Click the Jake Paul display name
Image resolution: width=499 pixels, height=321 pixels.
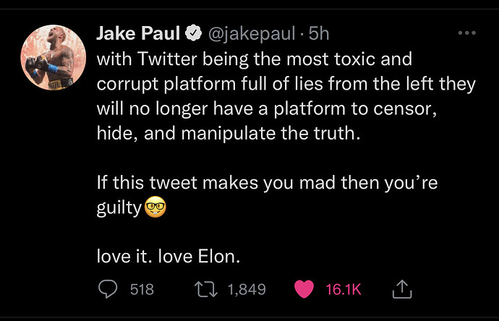138,33
